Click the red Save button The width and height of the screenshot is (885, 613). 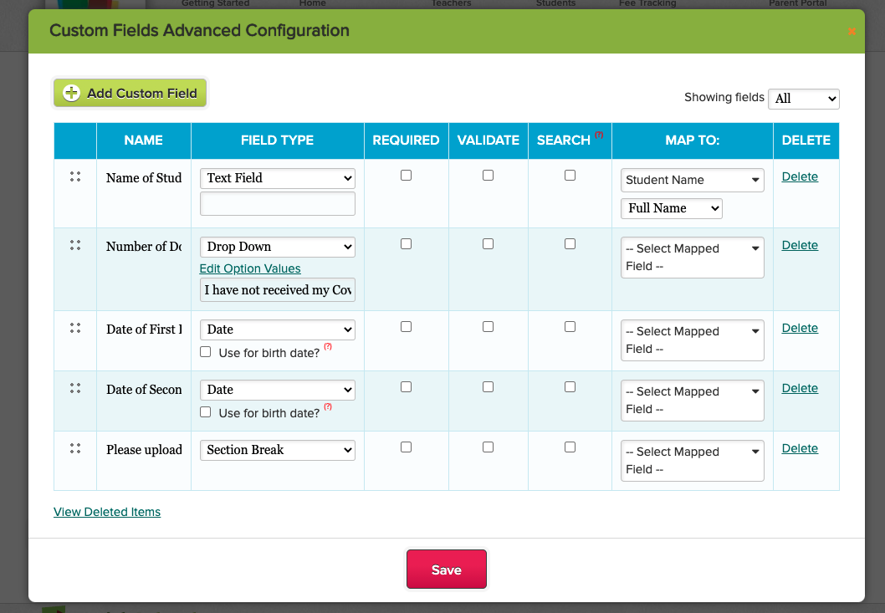click(x=446, y=570)
